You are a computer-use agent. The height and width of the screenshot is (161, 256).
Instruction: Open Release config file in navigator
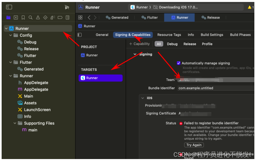click(28, 49)
